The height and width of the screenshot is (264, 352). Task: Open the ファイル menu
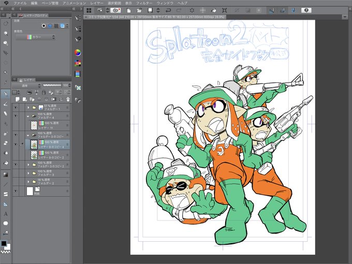[x=20, y=3]
